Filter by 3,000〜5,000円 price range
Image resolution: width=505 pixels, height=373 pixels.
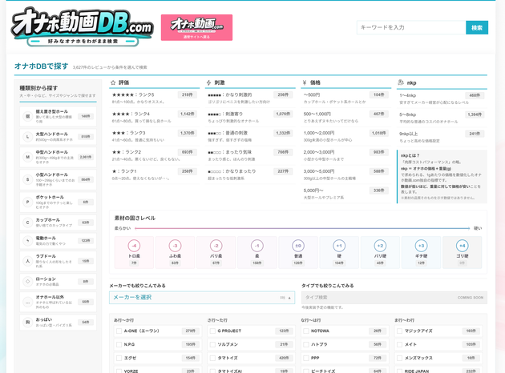point(346,174)
